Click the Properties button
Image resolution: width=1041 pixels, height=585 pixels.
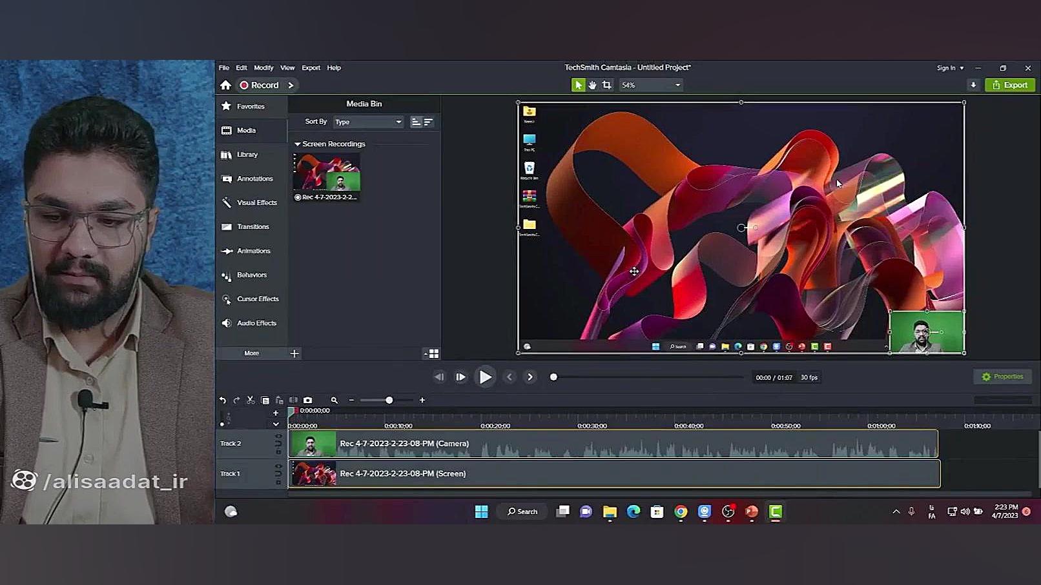1002,377
